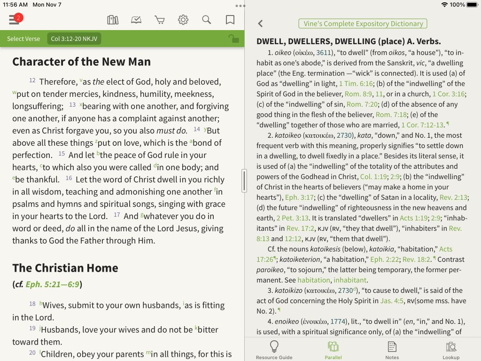Open Strong's number 2730 for katoikeo

point(344,135)
